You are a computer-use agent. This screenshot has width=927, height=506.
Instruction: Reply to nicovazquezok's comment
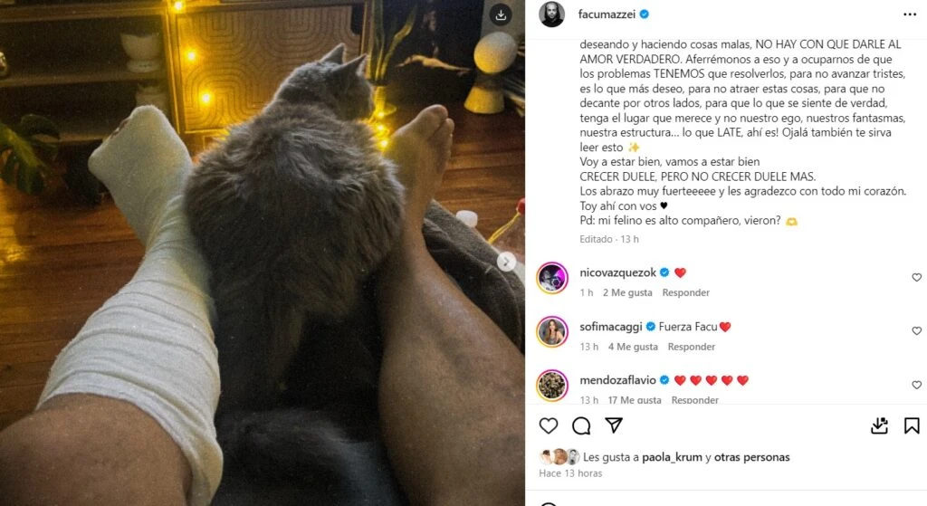click(x=686, y=292)
